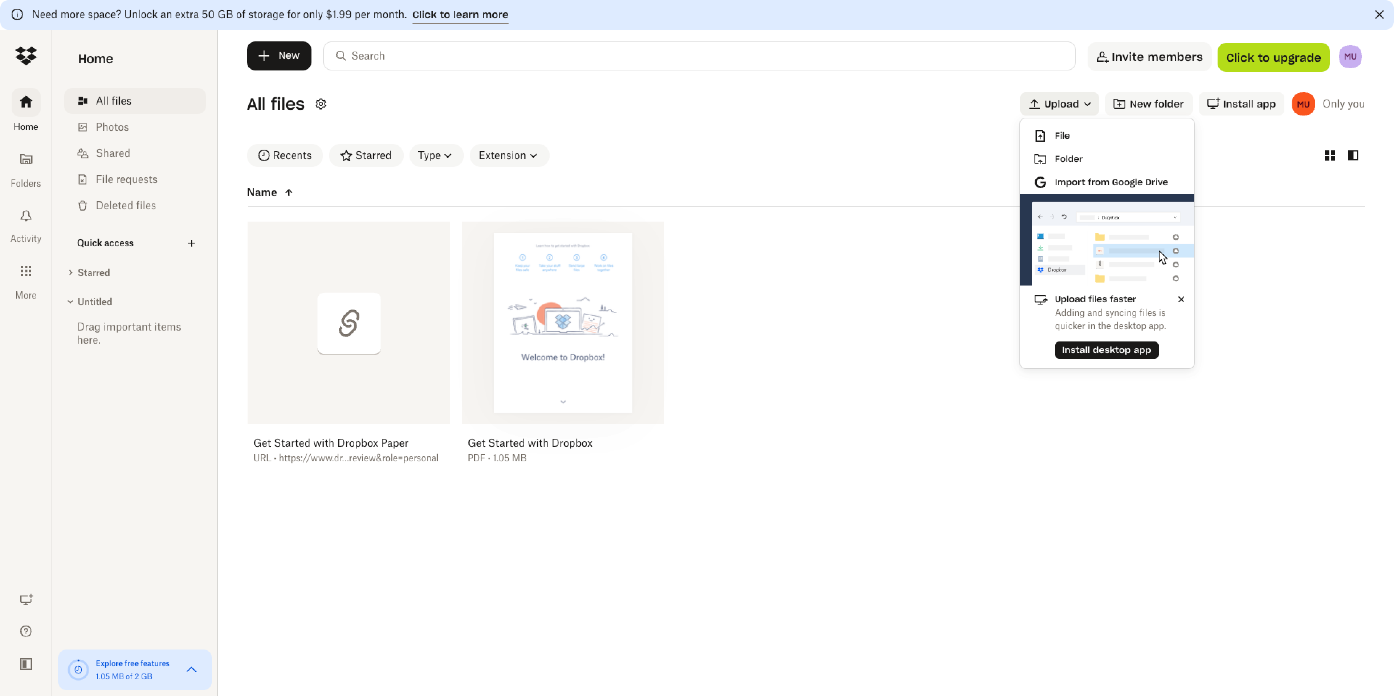Open File requests in the sidebar
Screen dimensions: 1394x696
click(135, 179)
